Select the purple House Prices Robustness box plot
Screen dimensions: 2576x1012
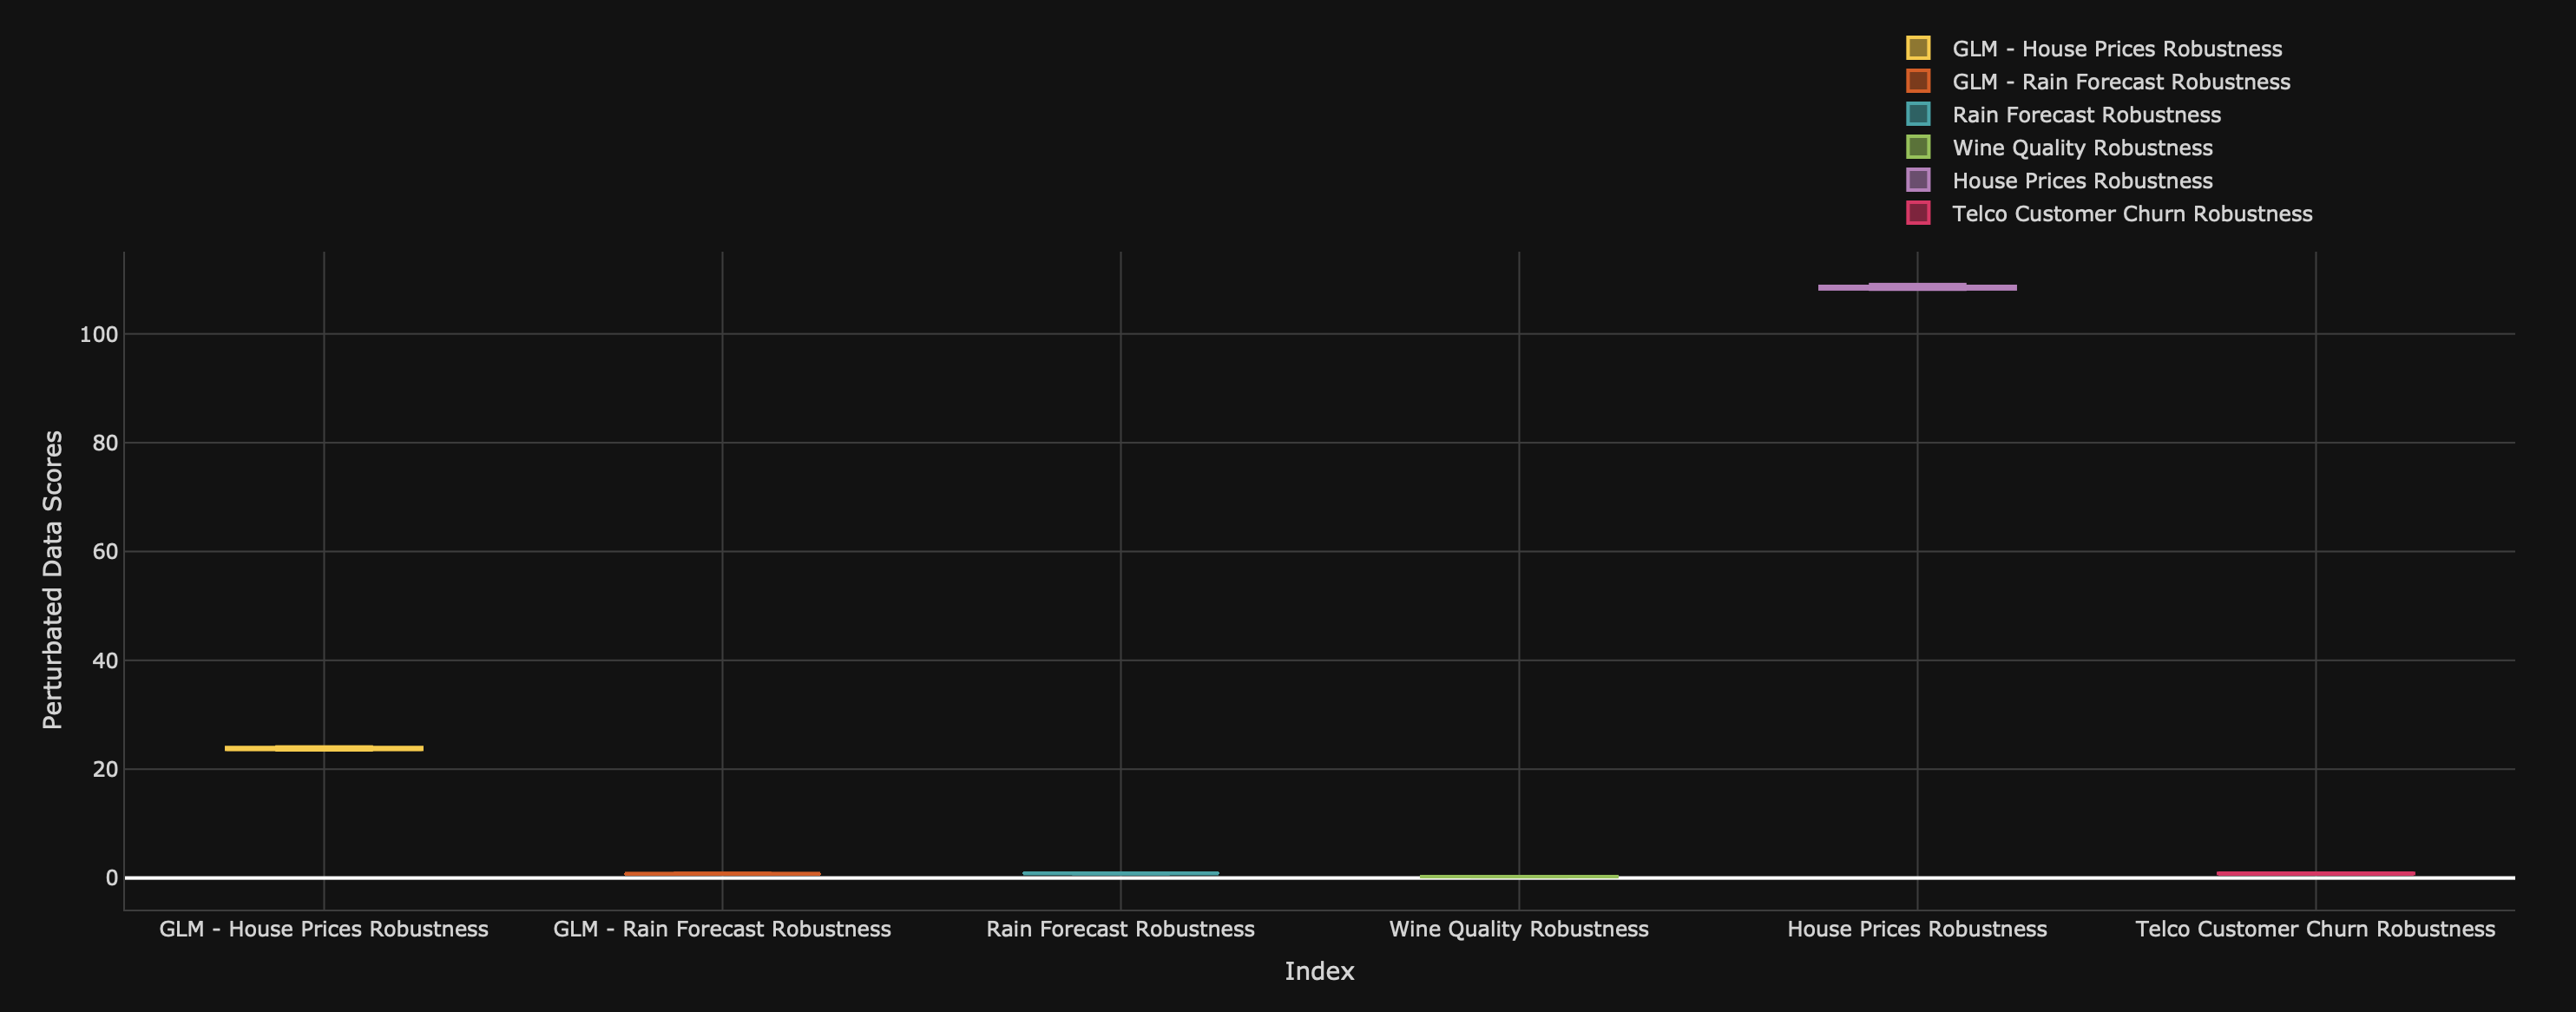coord(1916,287)
